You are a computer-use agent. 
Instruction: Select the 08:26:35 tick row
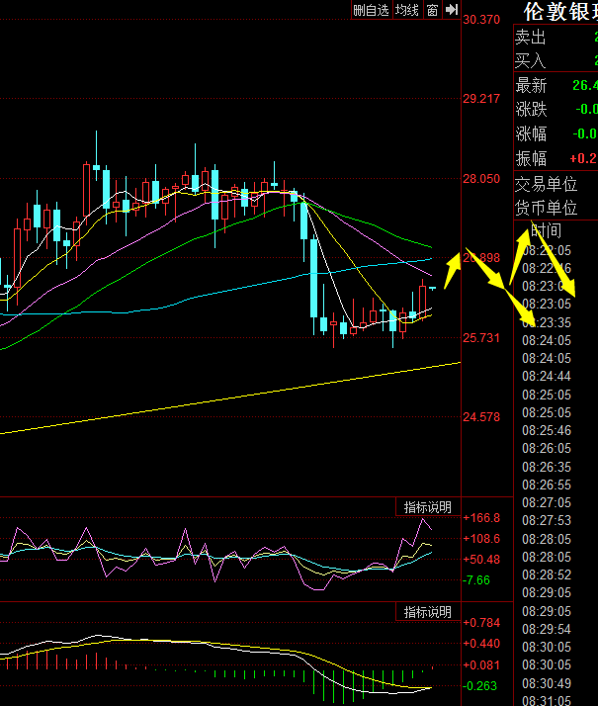pos(547,467)
